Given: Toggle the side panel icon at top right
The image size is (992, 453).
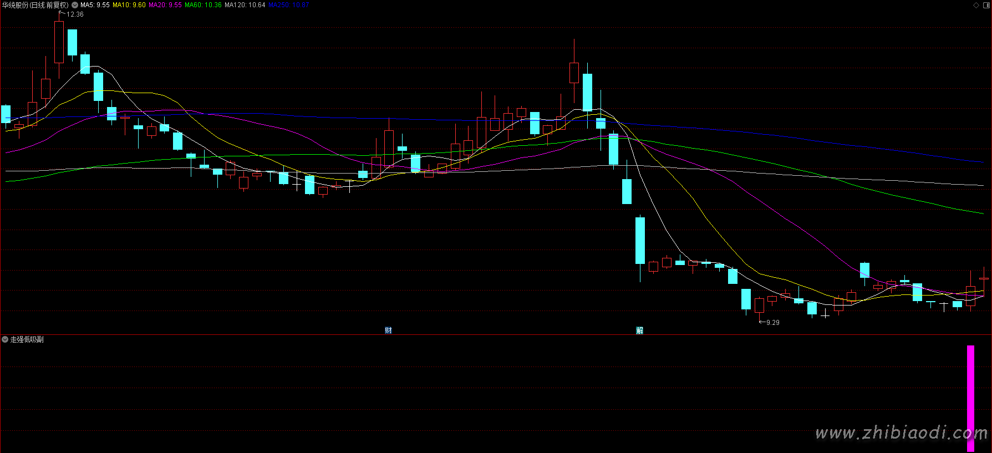Looking at the screenshot, I should pos(985,5).
